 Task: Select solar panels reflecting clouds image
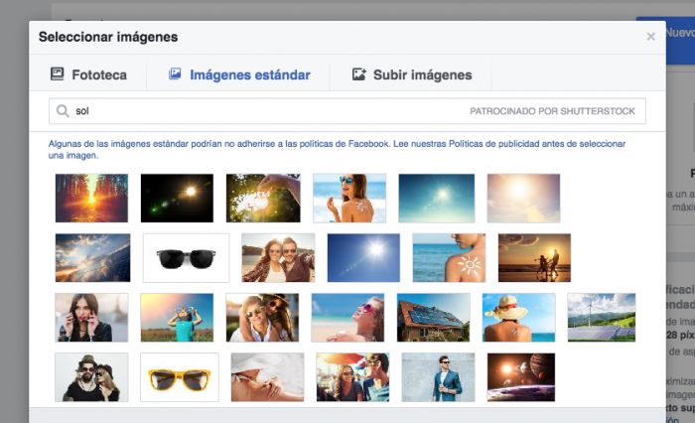coord(92,257)
